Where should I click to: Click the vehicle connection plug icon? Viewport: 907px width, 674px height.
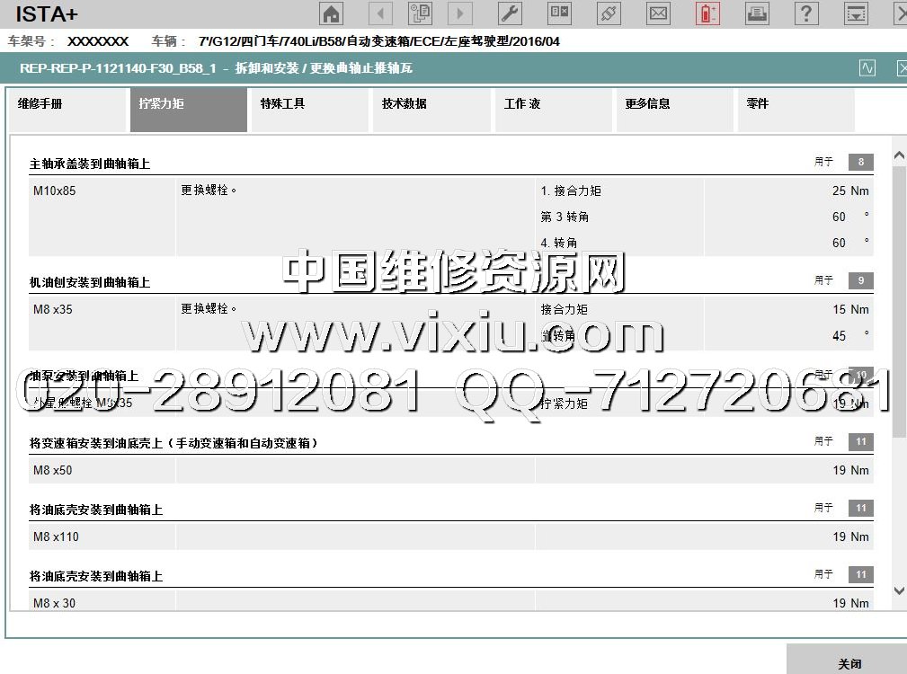[x=609, y=13]
